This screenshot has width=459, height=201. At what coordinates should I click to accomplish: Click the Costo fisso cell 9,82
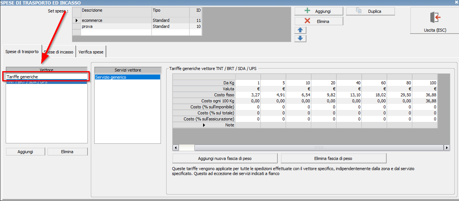point(324,94)
